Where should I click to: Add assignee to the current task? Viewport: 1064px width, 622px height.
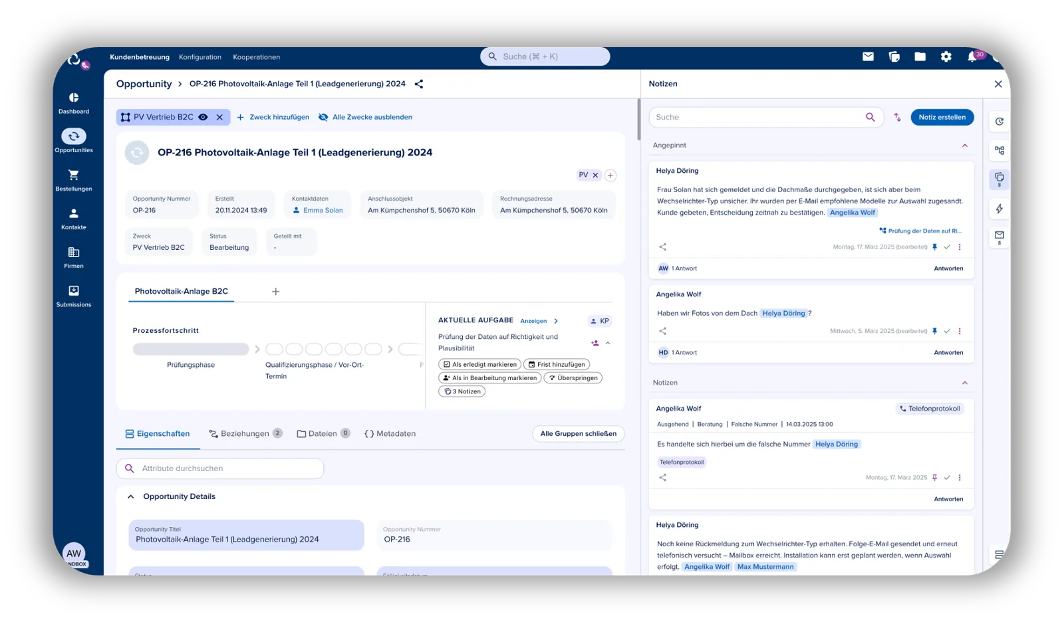coord(595,343)
